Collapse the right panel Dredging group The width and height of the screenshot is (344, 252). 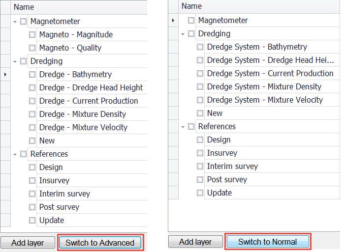[x=183, y=34]
